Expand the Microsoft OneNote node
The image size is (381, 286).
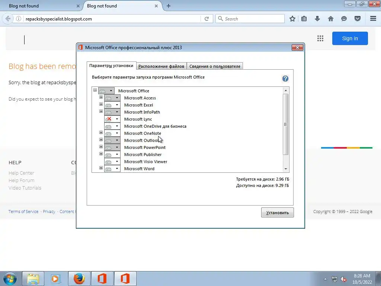[101, 132]
